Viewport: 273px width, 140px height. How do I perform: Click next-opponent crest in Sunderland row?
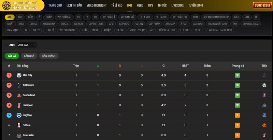pyautogui.click(x=264, y=95)
